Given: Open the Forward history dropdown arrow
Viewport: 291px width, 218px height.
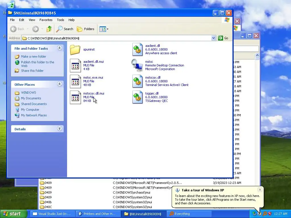Looking at the screenshot, I should click(x=42, y=29).
